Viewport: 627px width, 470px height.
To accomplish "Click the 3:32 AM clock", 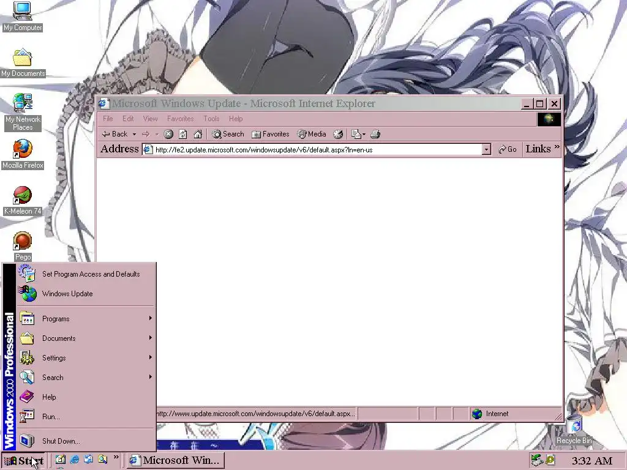I will click(592, 461).
